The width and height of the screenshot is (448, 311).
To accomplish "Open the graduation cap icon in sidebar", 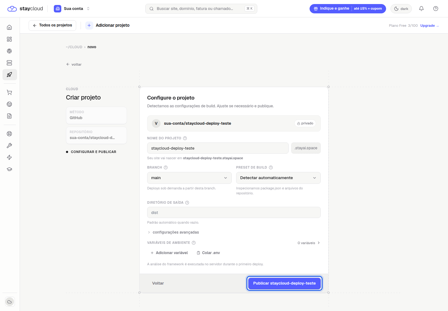I will (9, 169).
